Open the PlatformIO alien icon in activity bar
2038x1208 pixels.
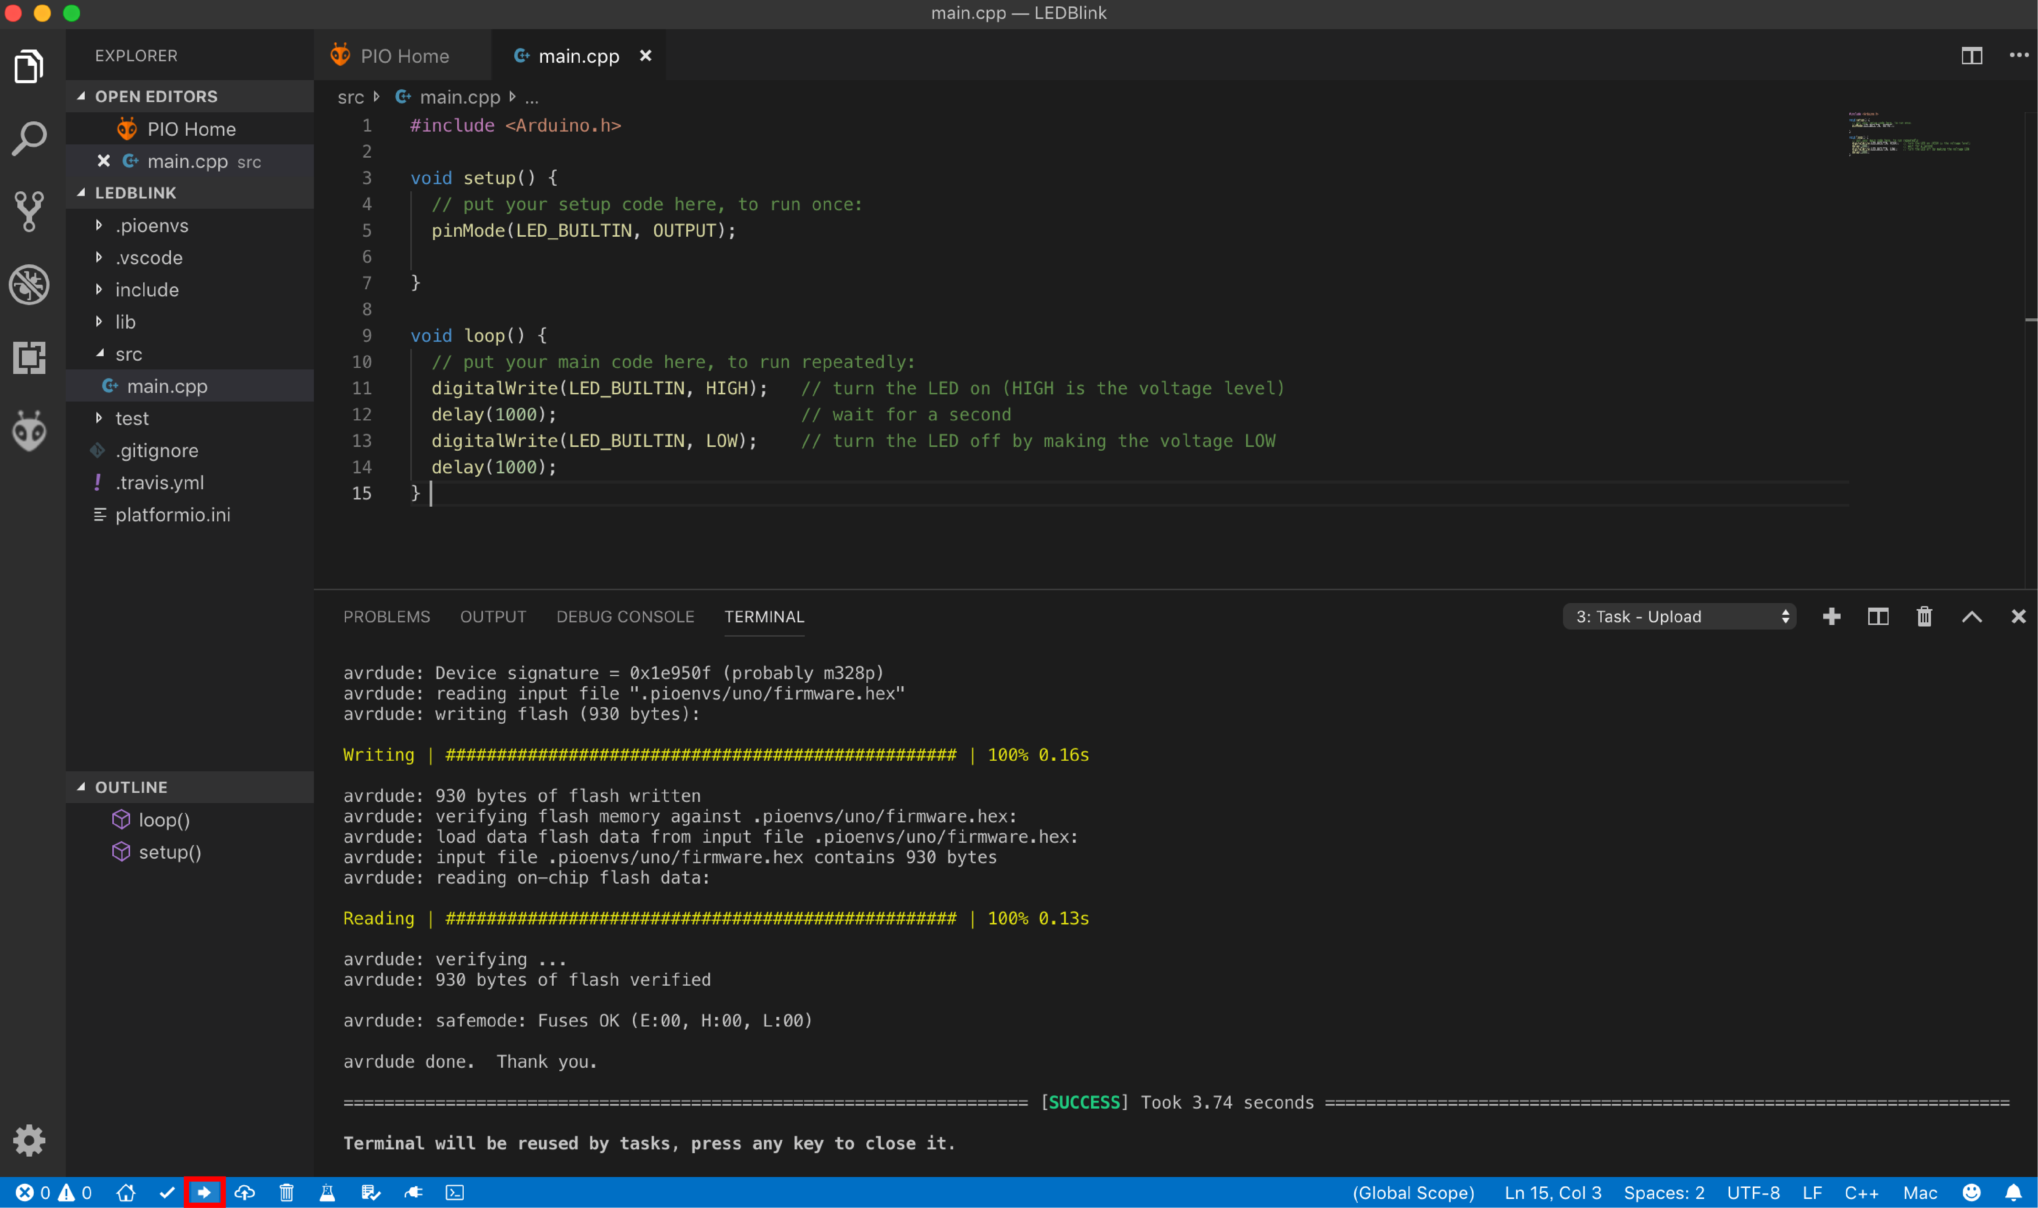(x=29, y=431)
